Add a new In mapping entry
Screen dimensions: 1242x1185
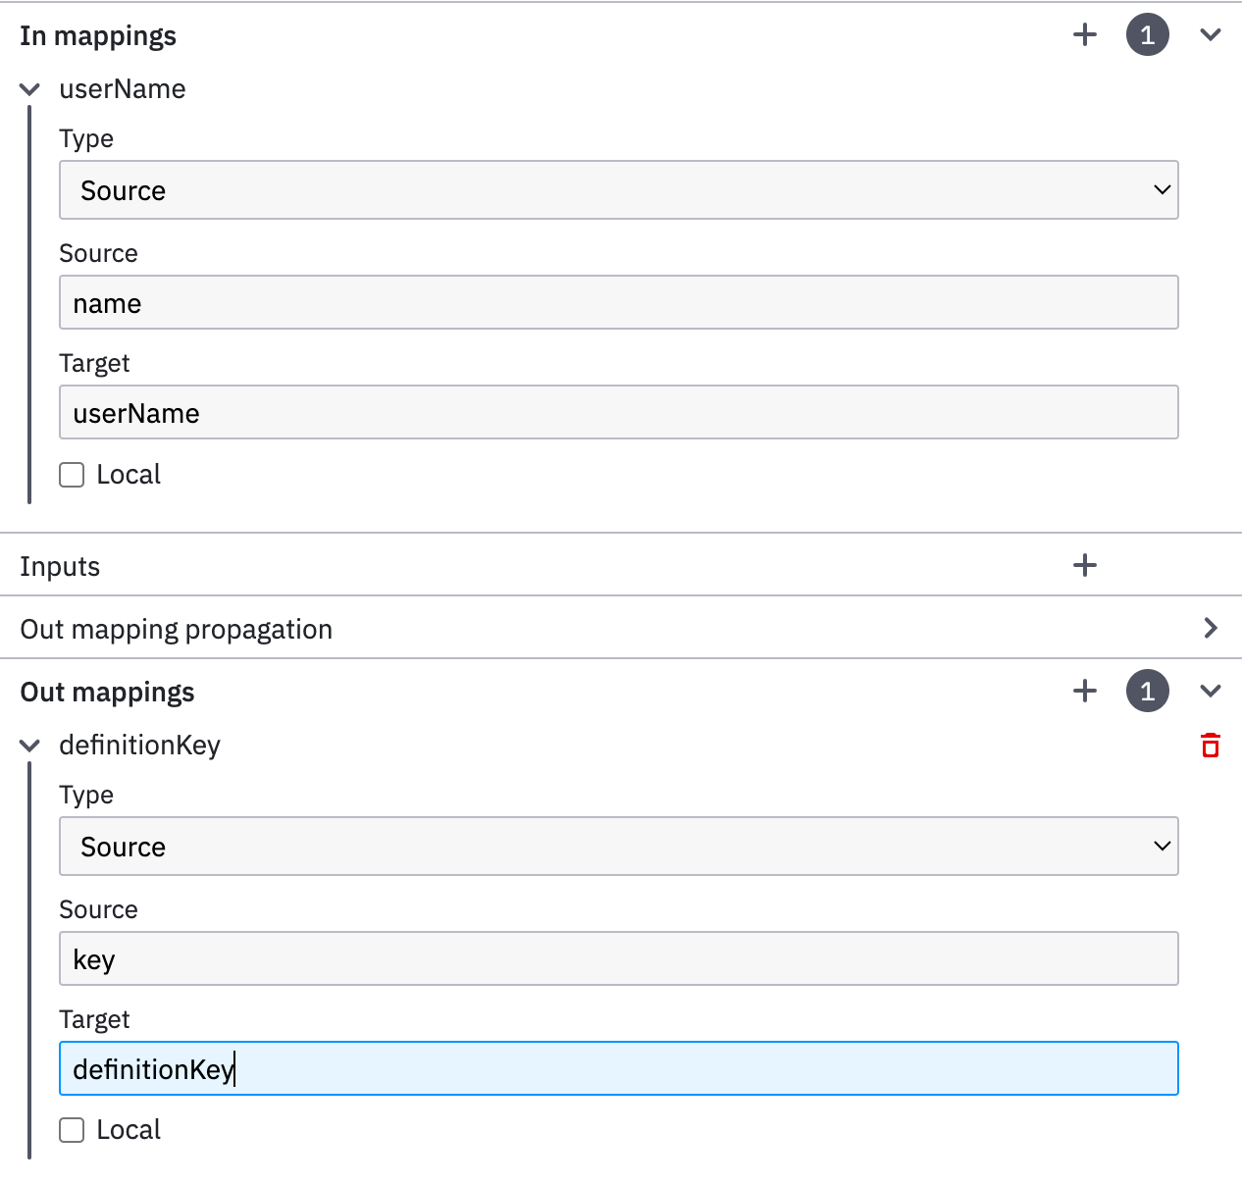click(1085, 35)
